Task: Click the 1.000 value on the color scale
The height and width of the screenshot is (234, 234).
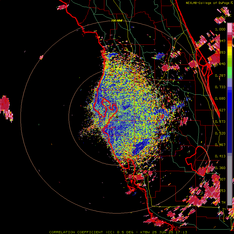Action: [x=220, y=29]
